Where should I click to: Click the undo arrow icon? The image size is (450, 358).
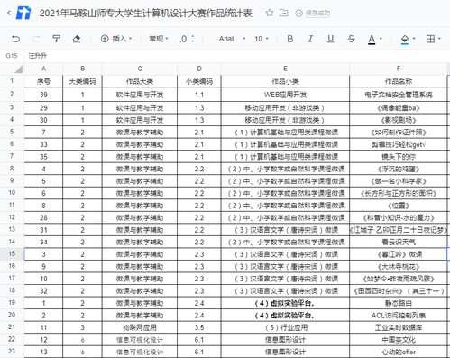(x=15, y=39)
